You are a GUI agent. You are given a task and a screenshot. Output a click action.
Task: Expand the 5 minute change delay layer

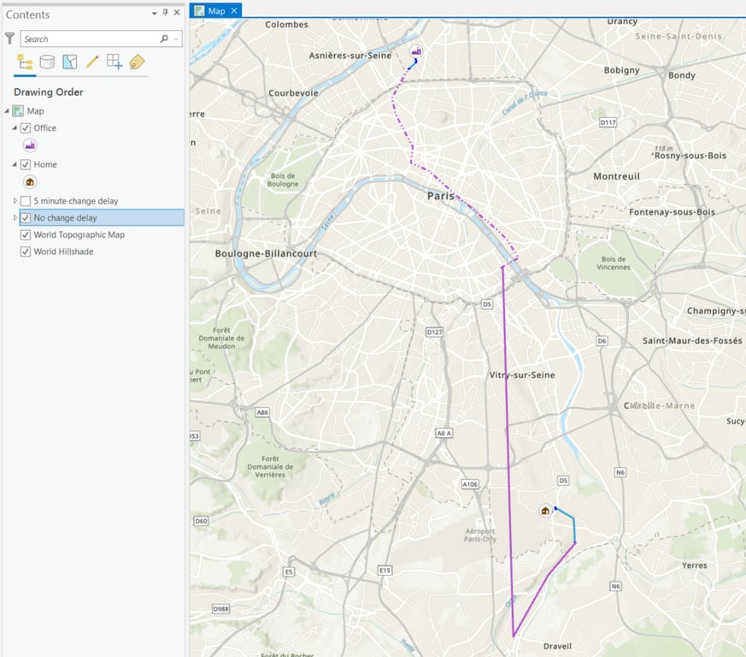click(x=15, y=200)
